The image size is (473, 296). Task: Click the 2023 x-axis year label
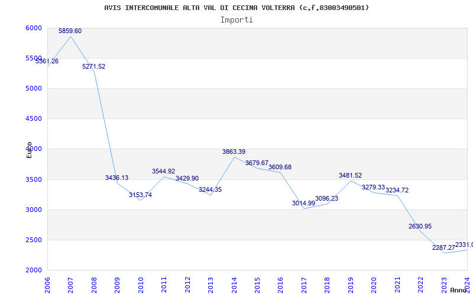pyautogui.click(x=444, y=285)
